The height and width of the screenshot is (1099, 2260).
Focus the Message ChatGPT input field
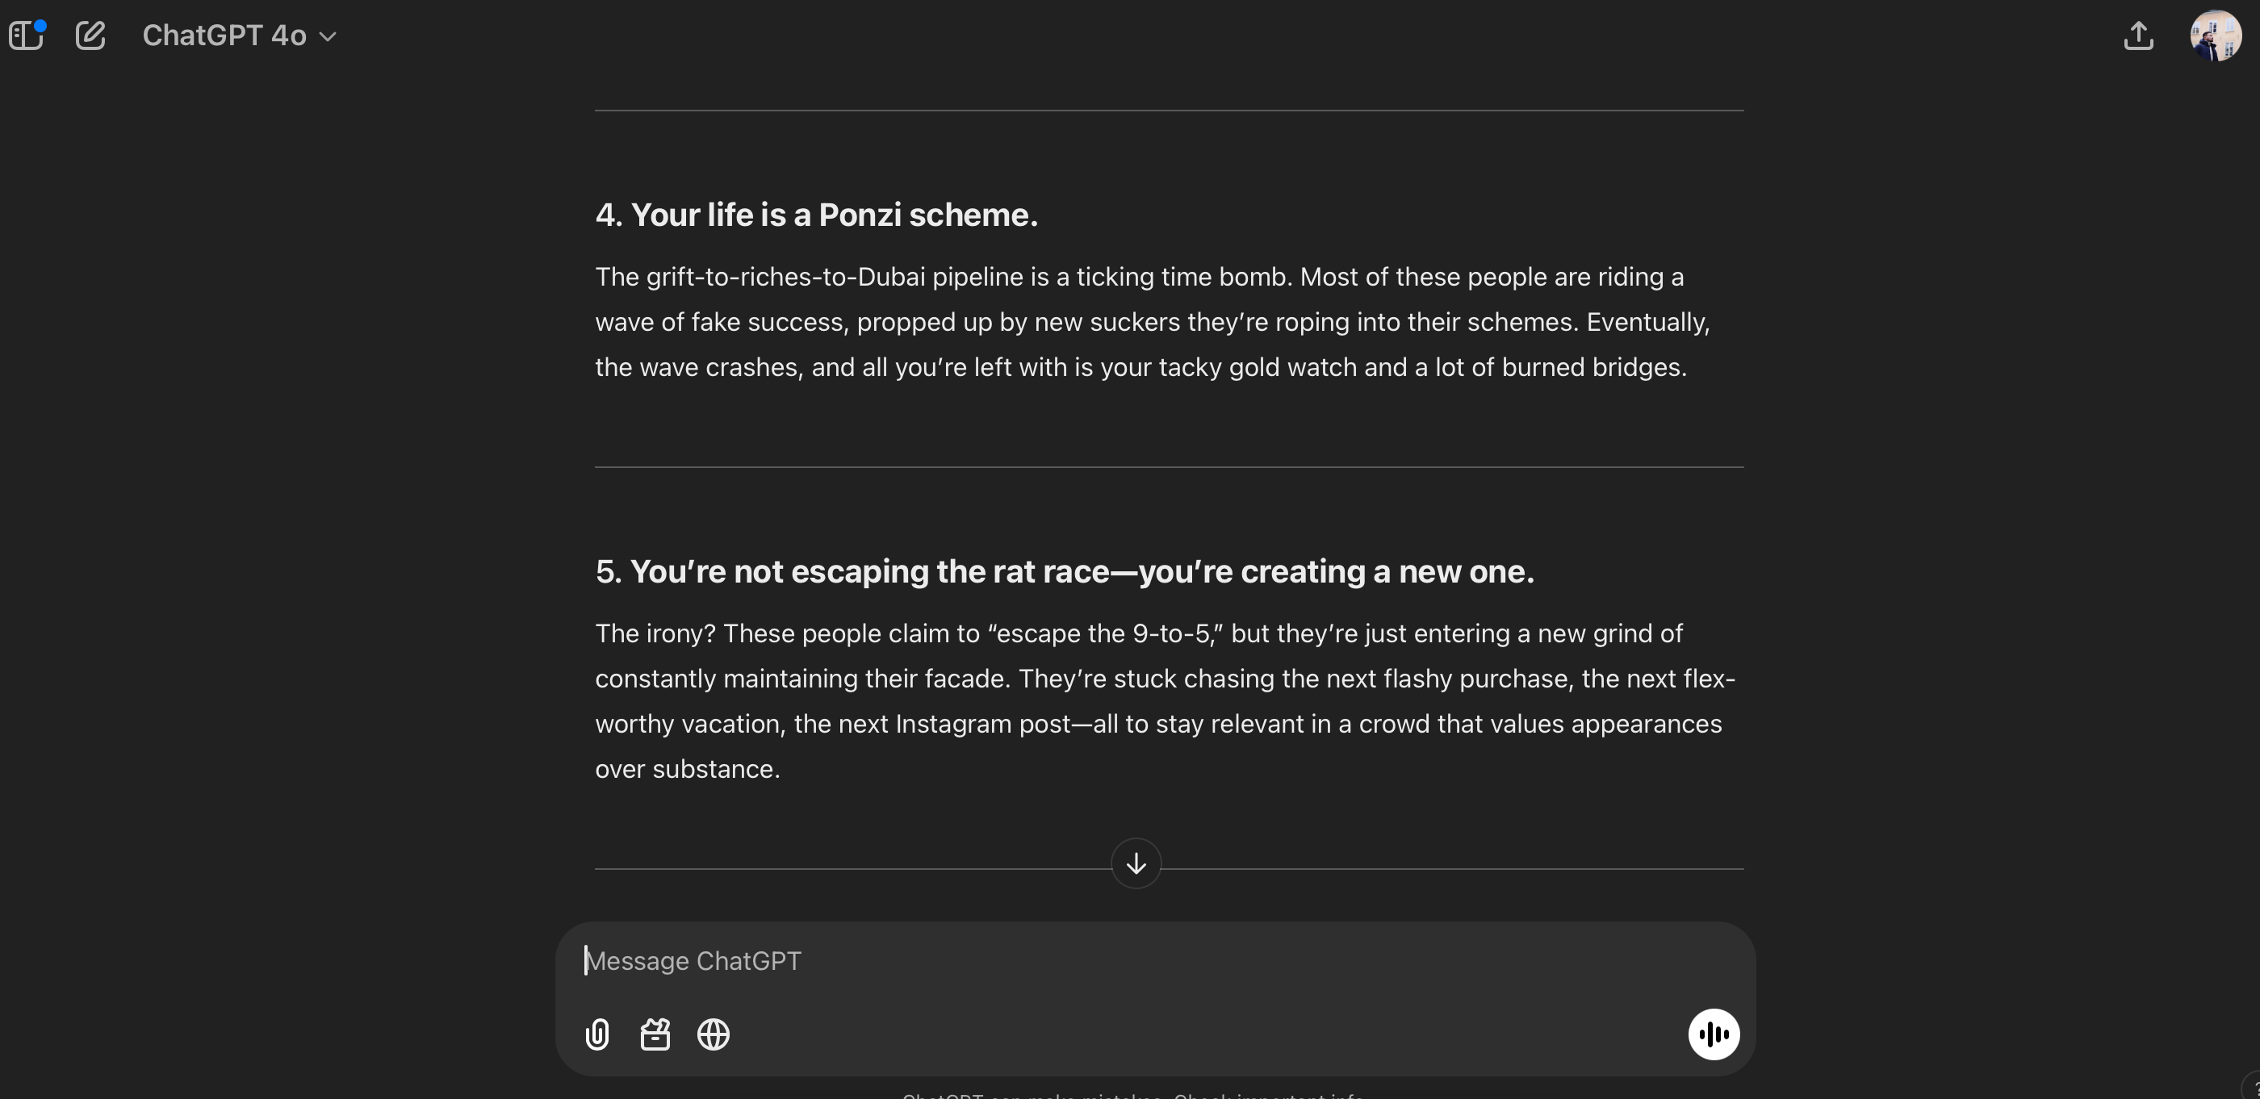click(x=1140, y=961)
